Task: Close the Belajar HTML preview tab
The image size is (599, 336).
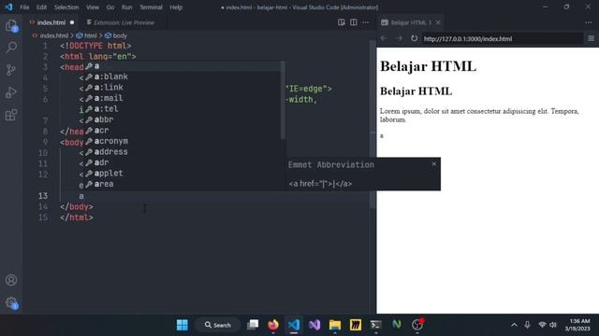Action: click(438, 22)
